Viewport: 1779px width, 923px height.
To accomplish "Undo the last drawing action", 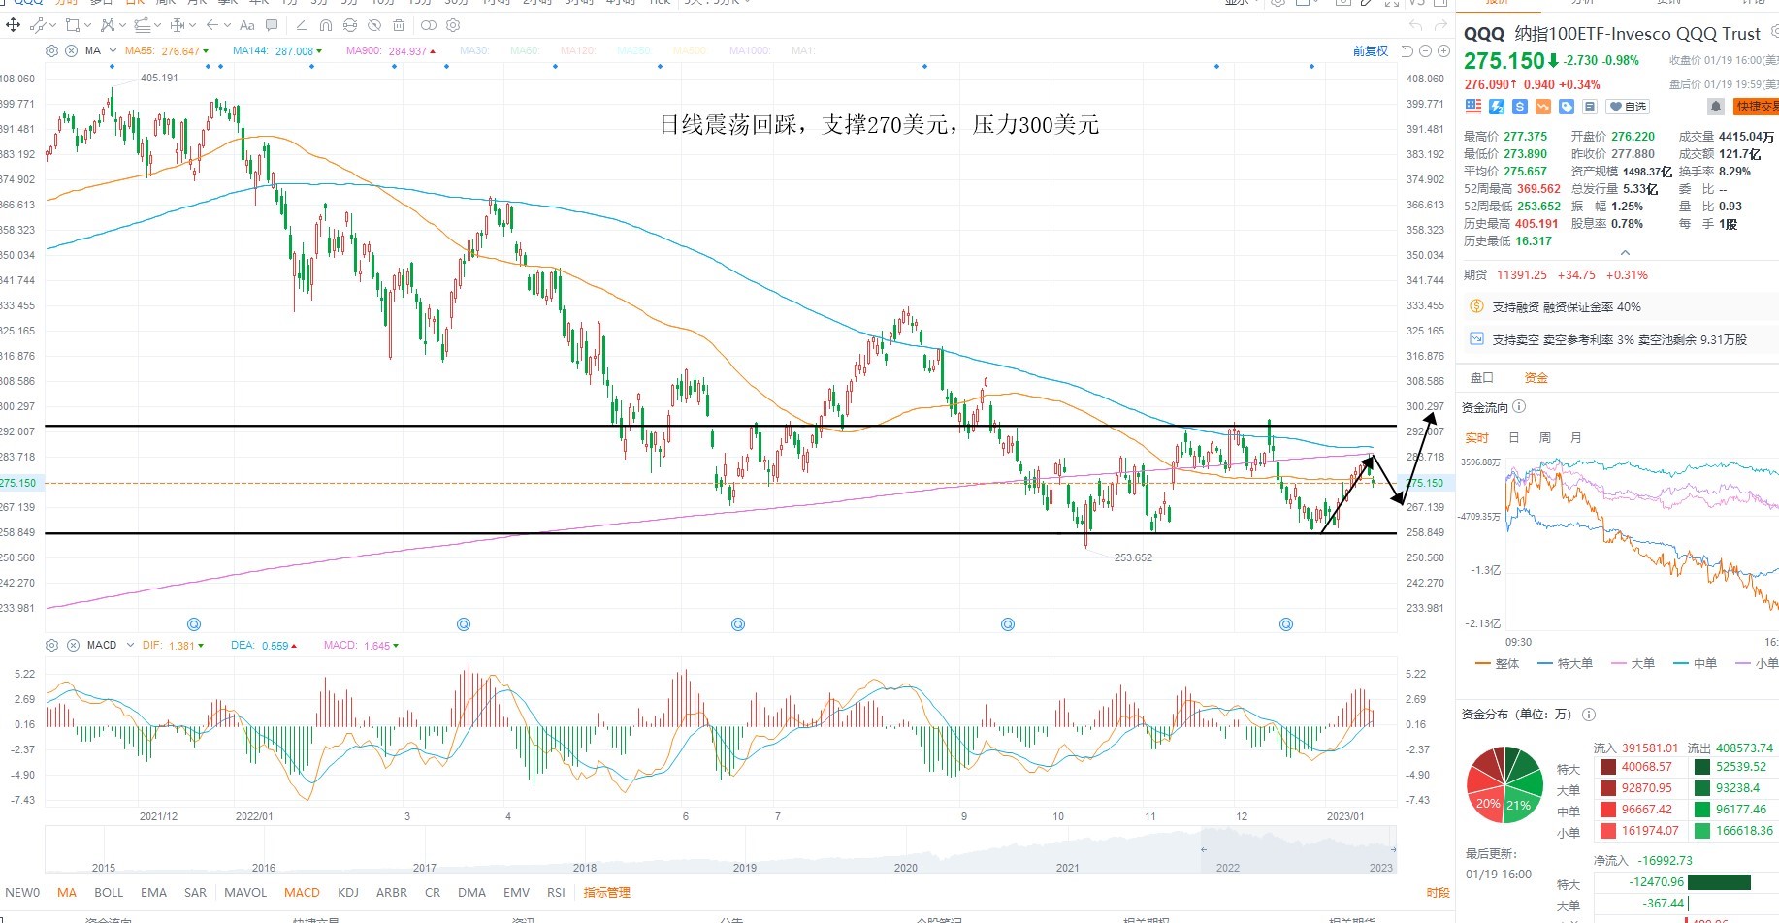I will (x=1415, y=26).
